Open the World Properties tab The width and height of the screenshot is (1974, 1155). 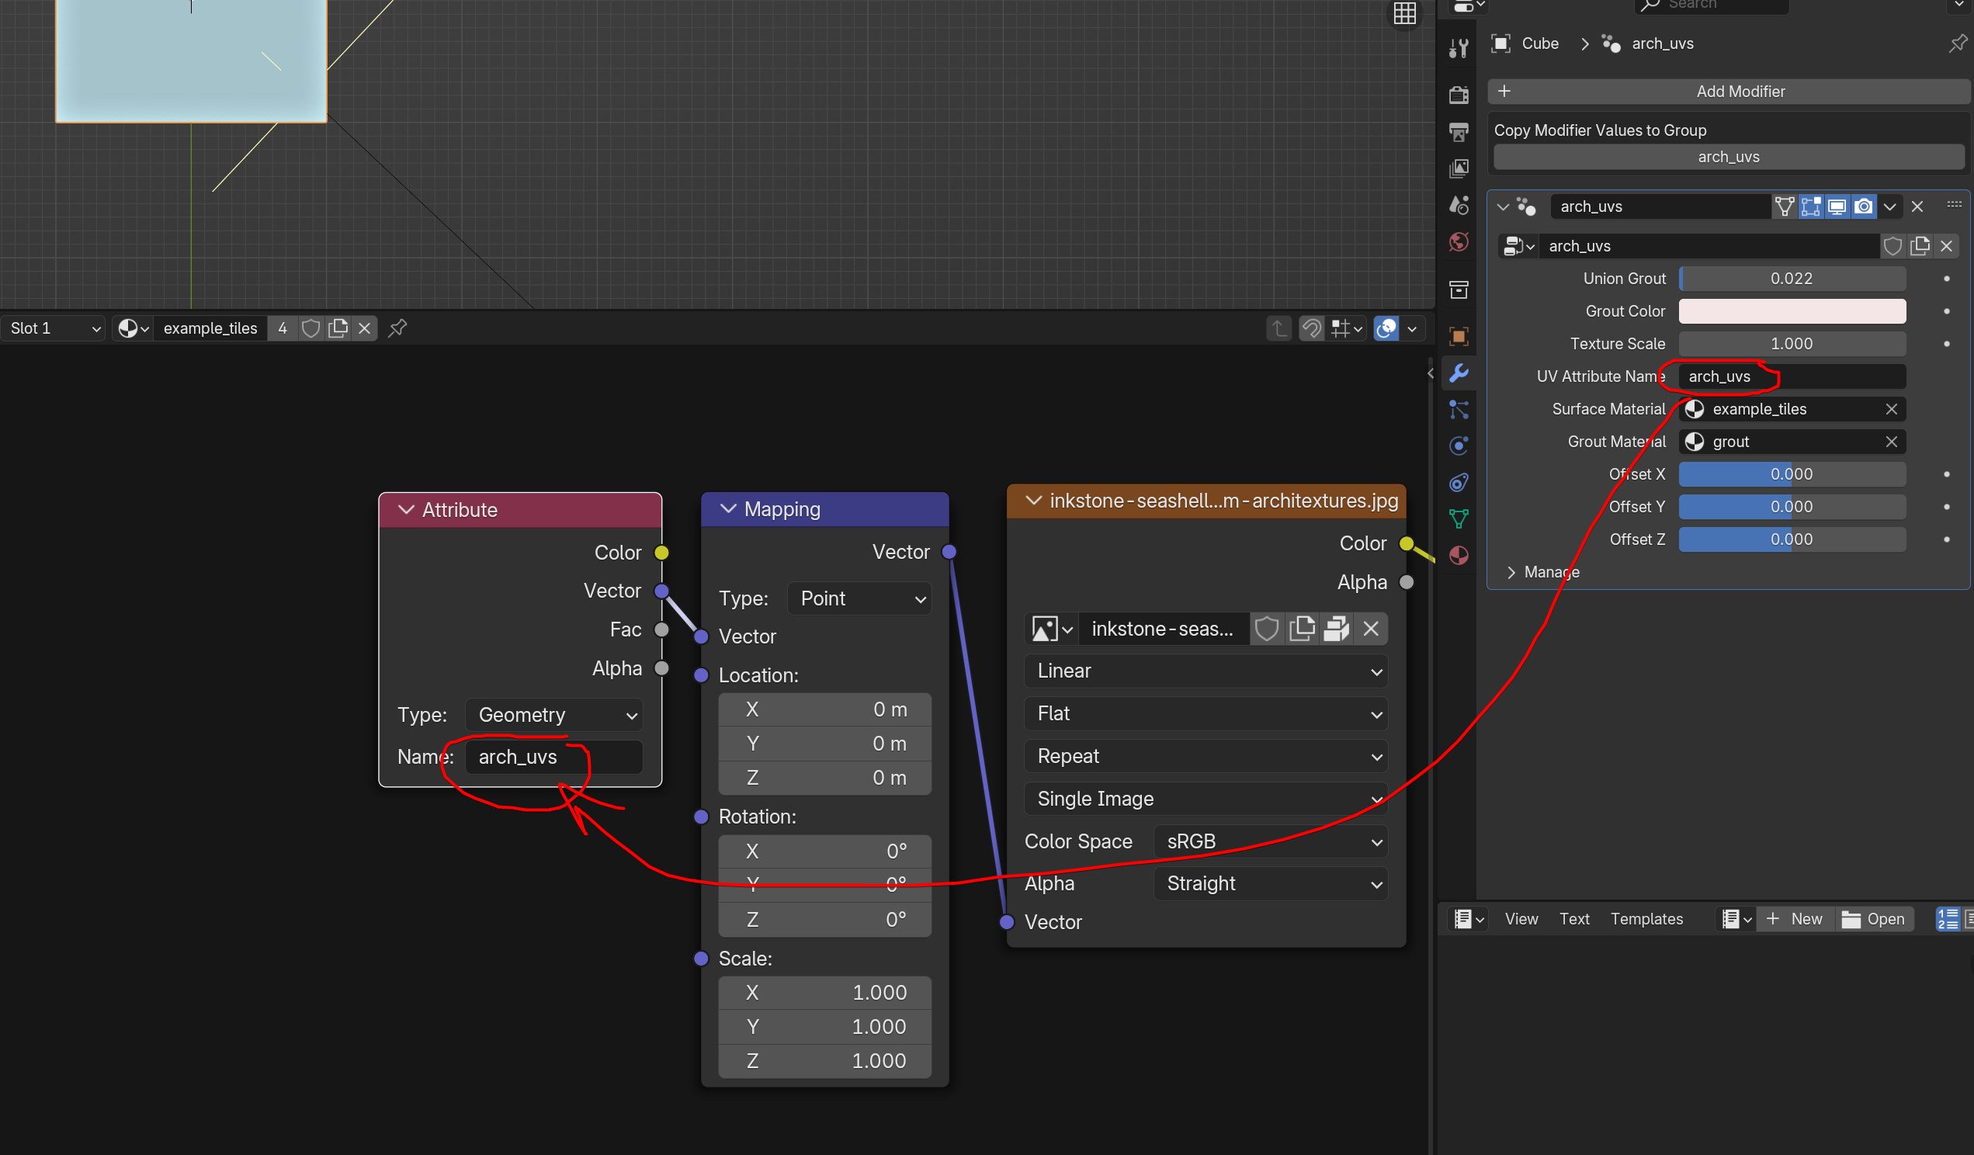coord(1459,242)
